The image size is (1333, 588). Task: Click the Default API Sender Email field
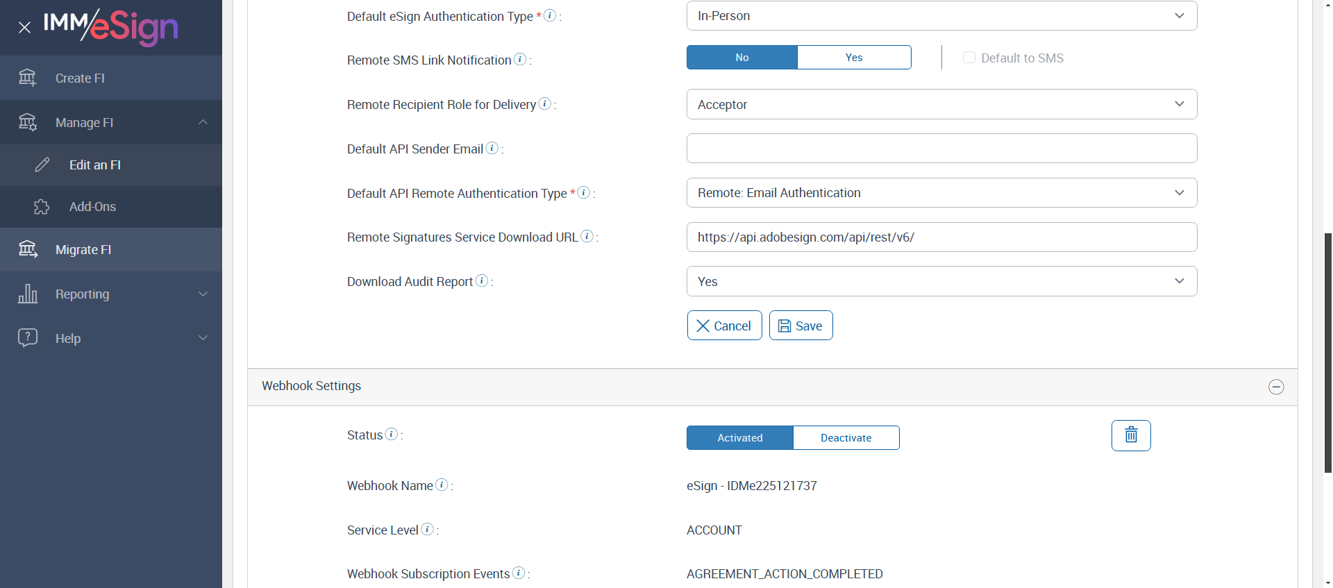941,149
